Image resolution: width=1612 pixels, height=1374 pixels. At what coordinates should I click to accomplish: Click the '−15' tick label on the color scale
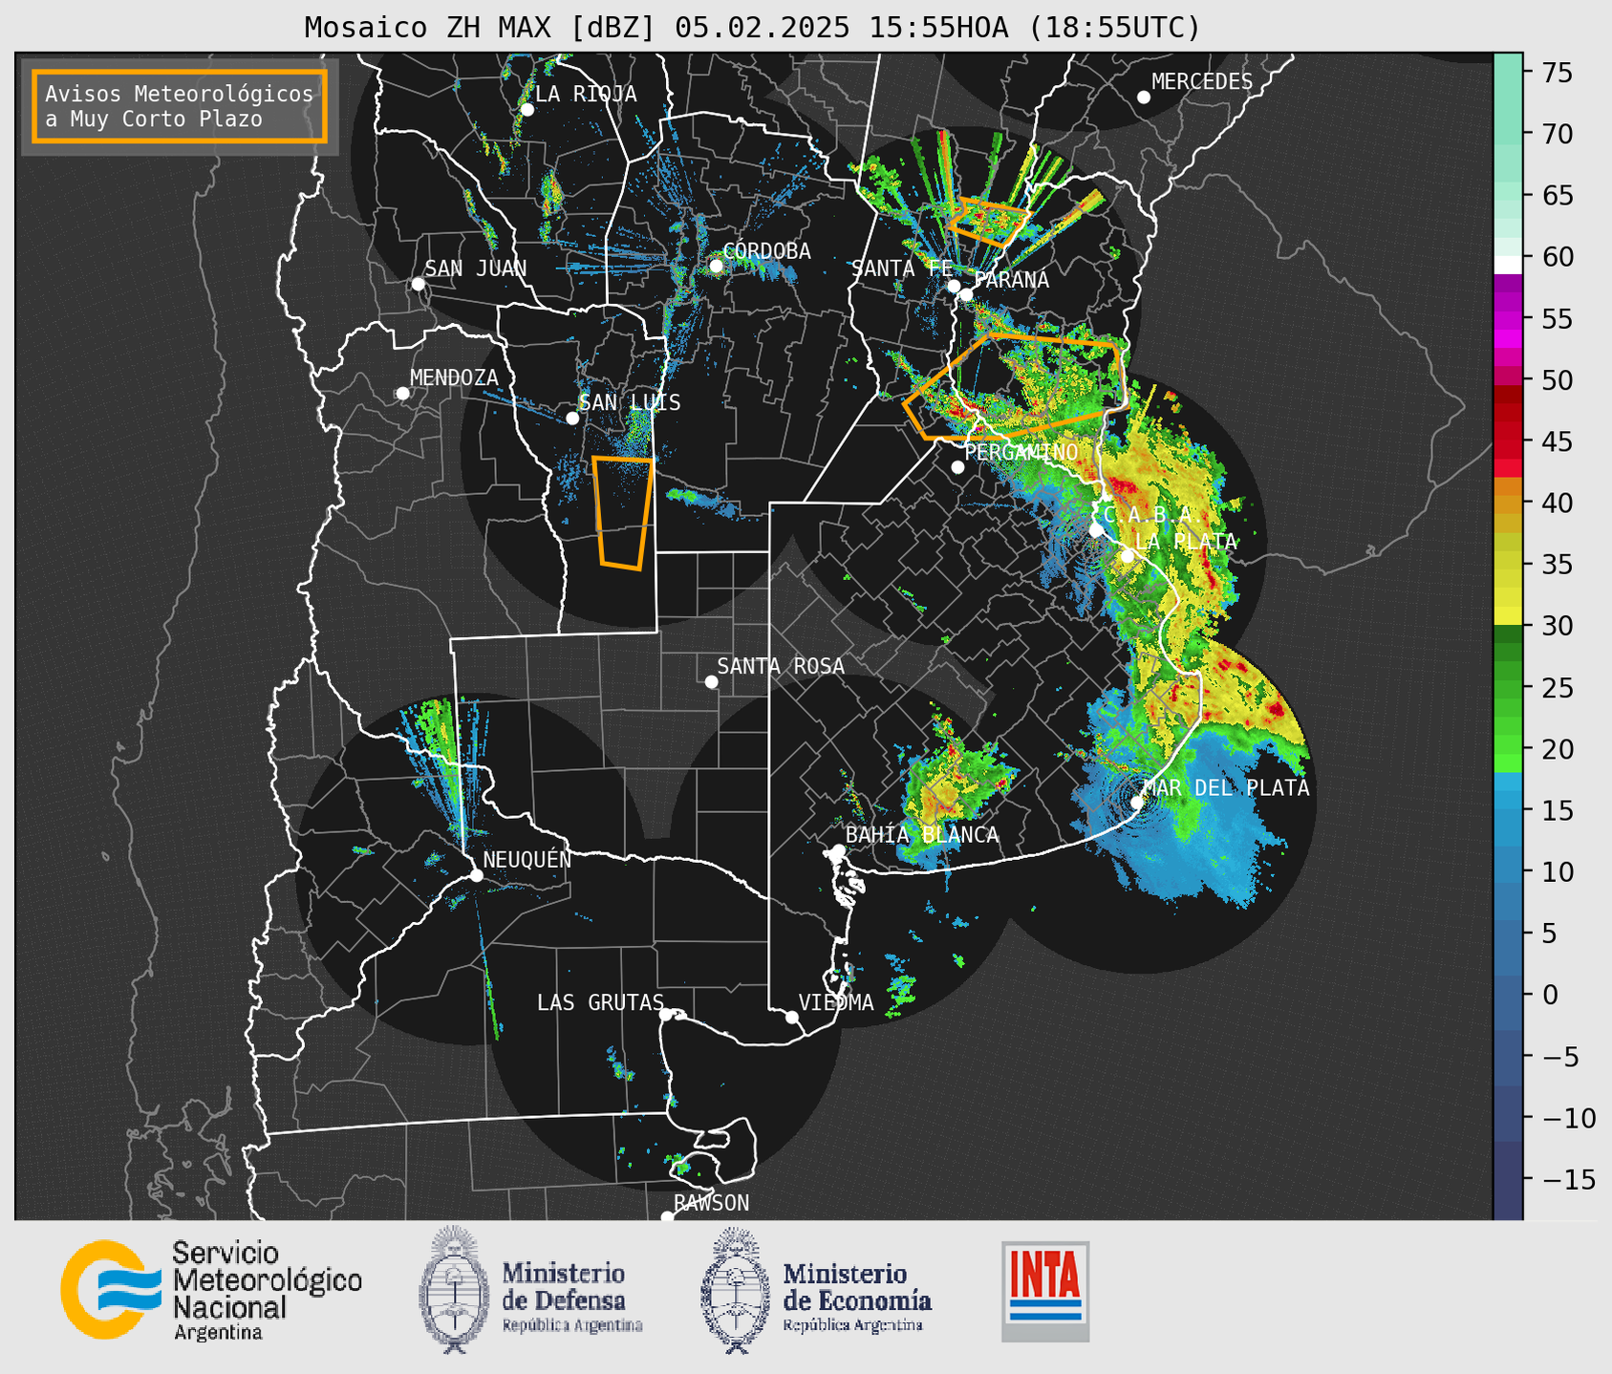pyautogui.click(x=1568, y=1180)
